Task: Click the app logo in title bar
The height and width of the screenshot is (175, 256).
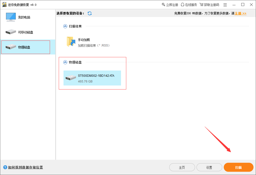Action: [4, 4]
